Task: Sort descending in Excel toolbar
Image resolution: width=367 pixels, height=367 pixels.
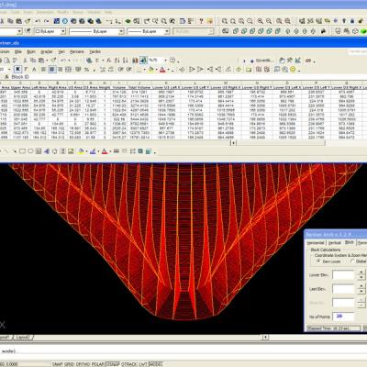Action: pyautogui.click(x=126, y=61)
